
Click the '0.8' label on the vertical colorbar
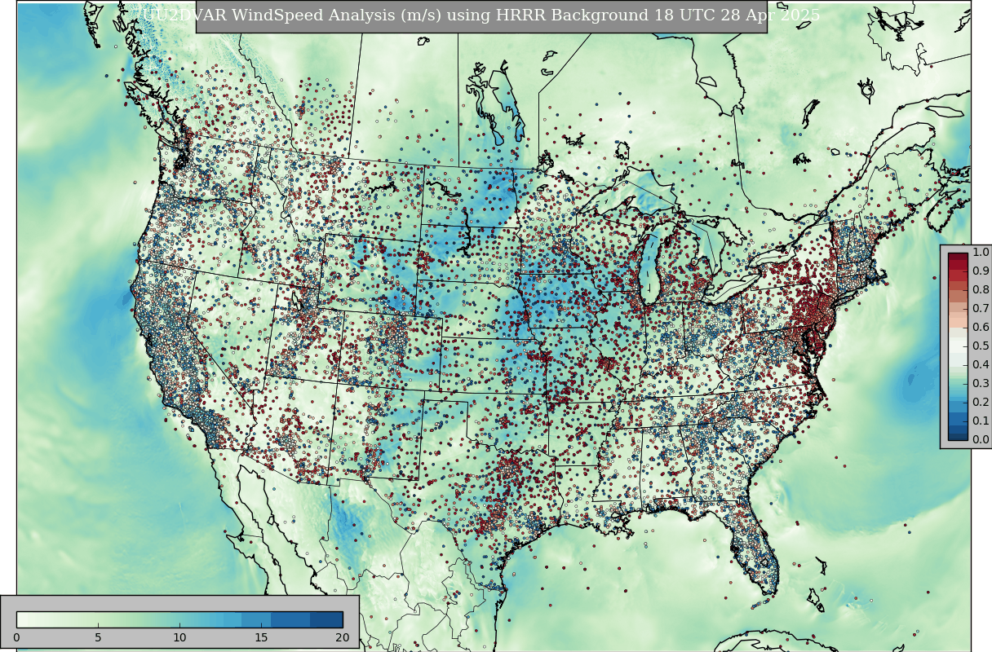click(x=981, y=290)
